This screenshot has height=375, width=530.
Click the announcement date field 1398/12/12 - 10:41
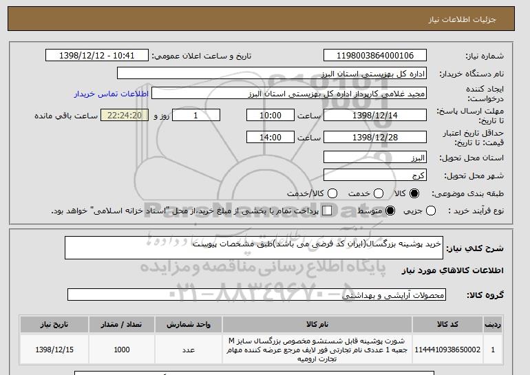click(97, 56)
